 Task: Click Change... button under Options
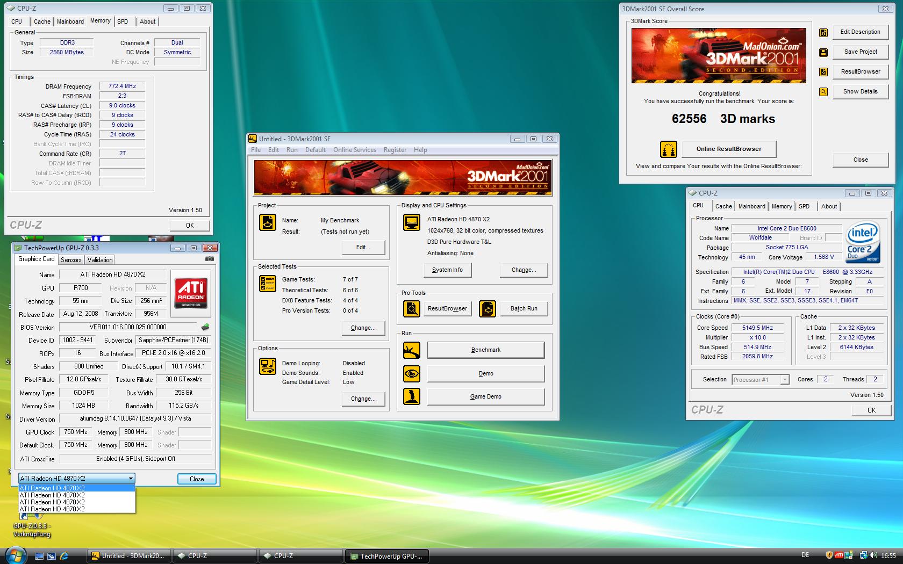[x=363, y=399]
